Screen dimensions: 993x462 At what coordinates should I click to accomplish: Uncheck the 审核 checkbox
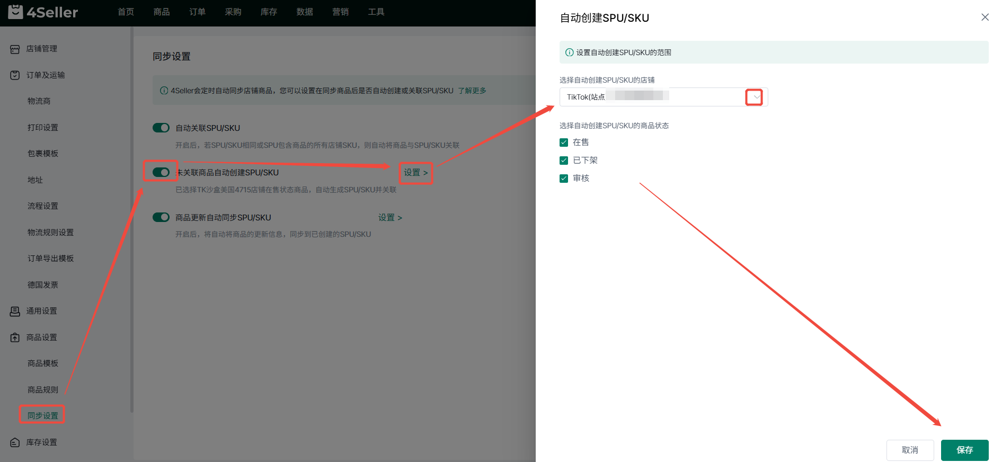click(564, 179)
